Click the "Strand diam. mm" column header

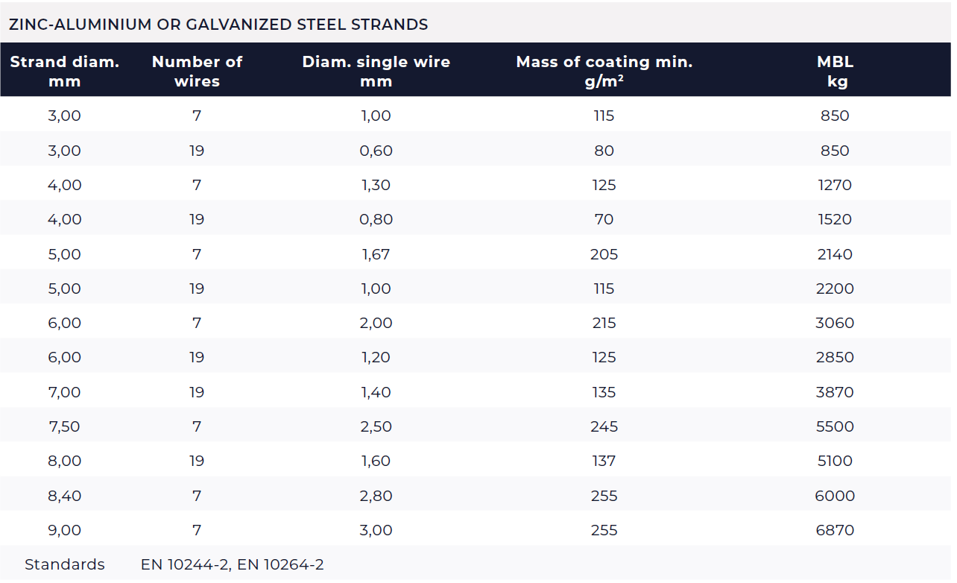65,72
